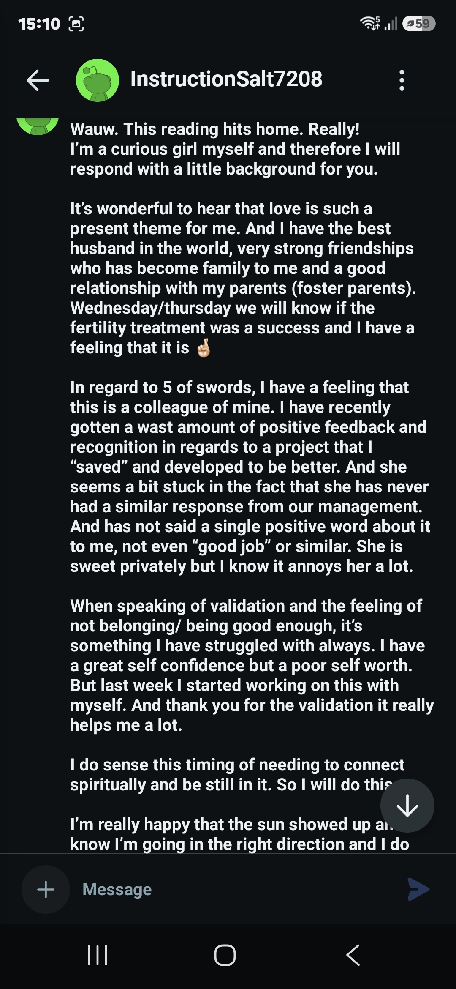This screenshot has height=989, width=456.
Task: Focus the Message input field
Action: pos(236,889)
